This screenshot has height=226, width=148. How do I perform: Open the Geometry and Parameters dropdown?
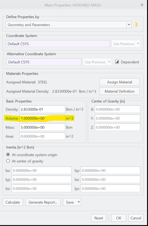click(129, 25)
